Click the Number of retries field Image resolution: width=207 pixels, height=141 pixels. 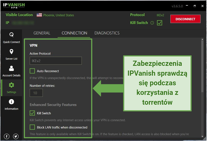coord(36,93)
